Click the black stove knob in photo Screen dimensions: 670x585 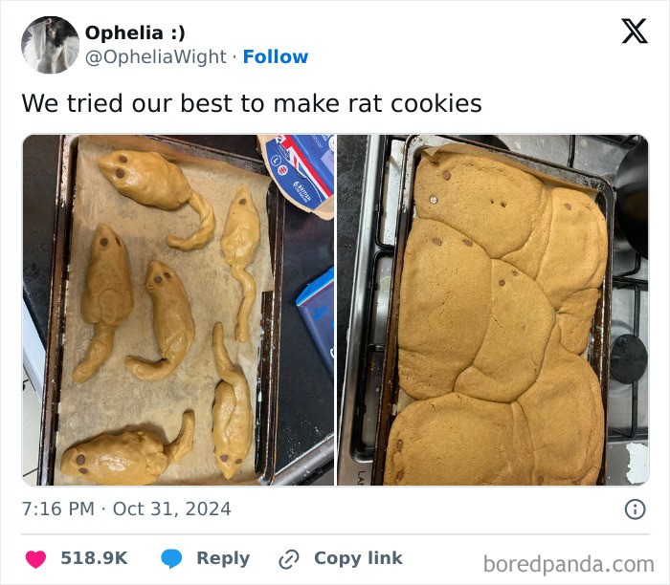(x=628, y=358)
